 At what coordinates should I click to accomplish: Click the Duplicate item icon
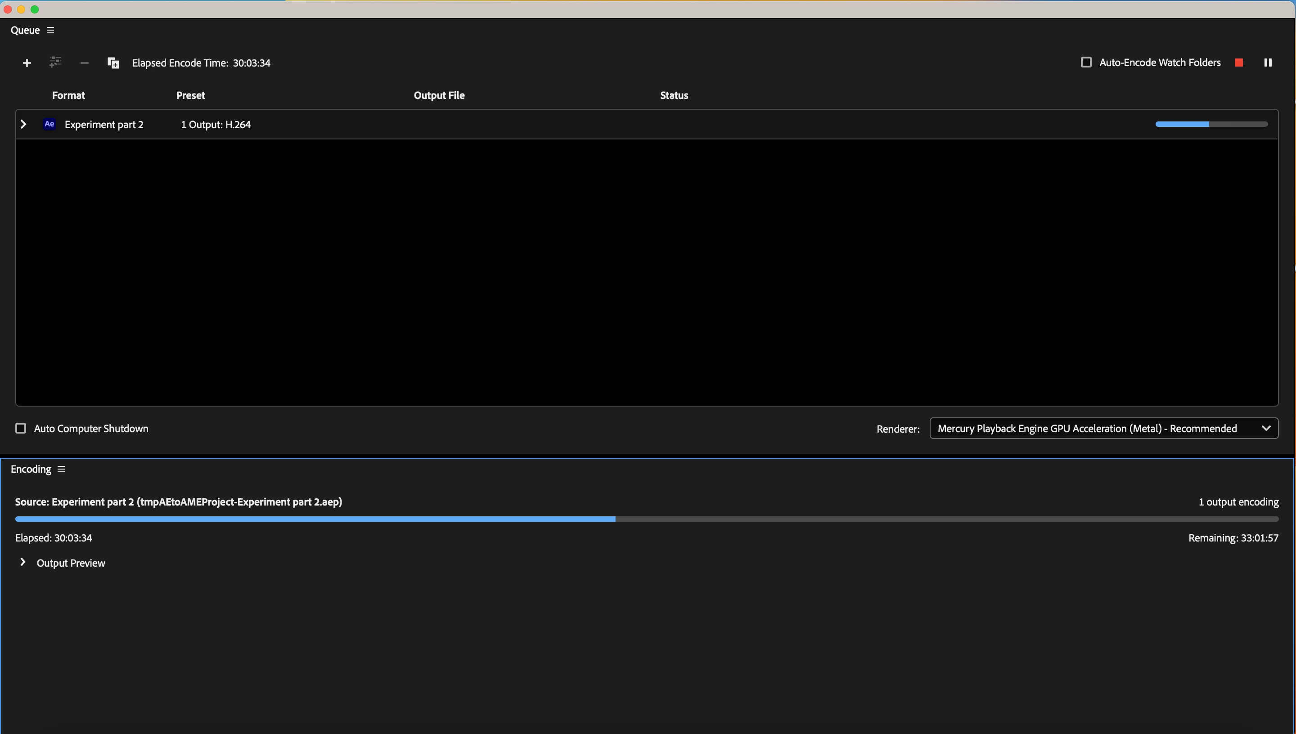pyautogui.click(x=113, y=63)
